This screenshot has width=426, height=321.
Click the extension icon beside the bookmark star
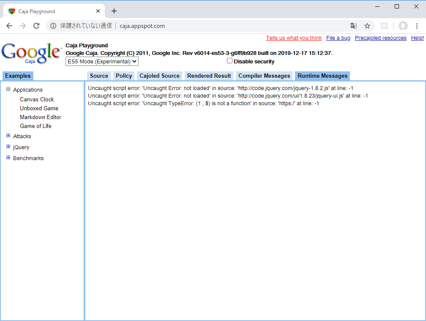point(384,26)
